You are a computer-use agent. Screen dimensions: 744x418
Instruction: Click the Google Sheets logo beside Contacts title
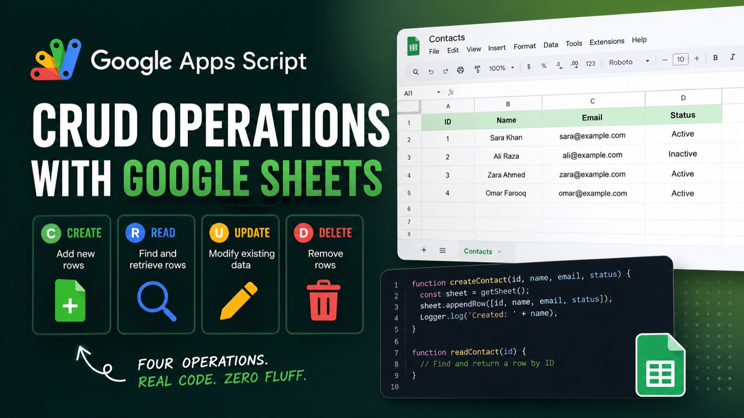pyautogui.click(x=413, y=46)
